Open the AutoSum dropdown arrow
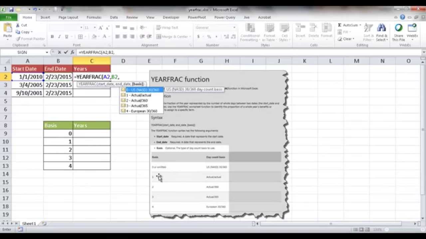The image size is (426, 239). (x=360, y=25)
